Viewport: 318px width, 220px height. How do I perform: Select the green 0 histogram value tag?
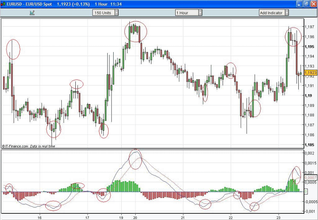click(x=306, y=191)
